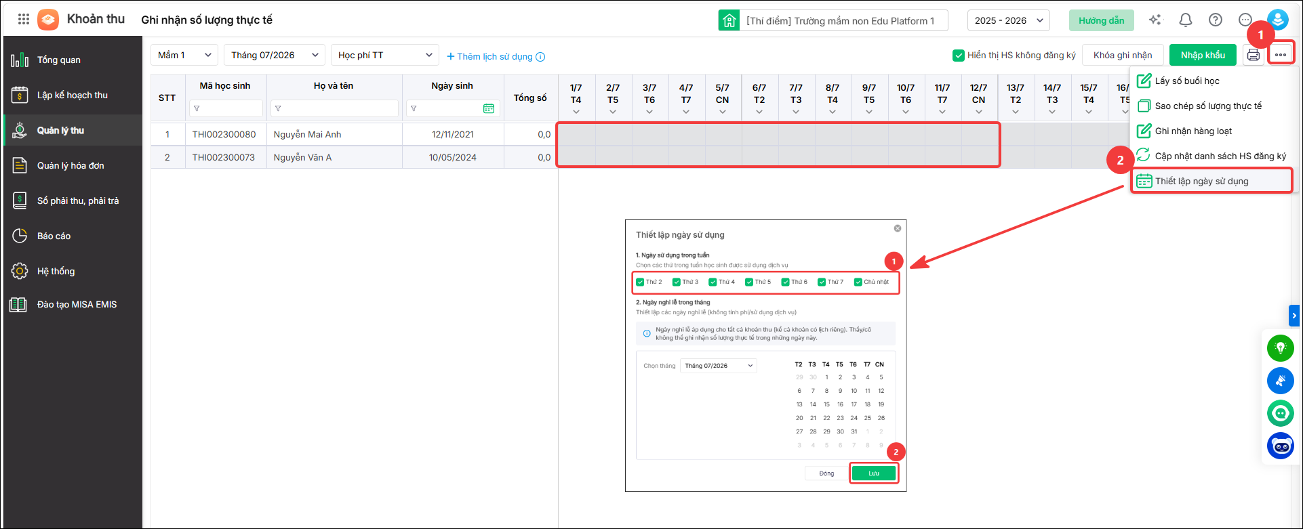Click the Hướng dẫn button

(1102, 20)
